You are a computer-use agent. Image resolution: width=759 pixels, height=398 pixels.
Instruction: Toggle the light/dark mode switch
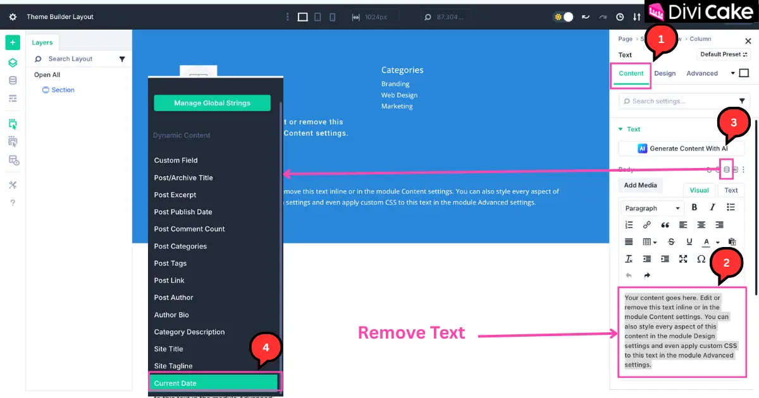click(x=563, y=17)
